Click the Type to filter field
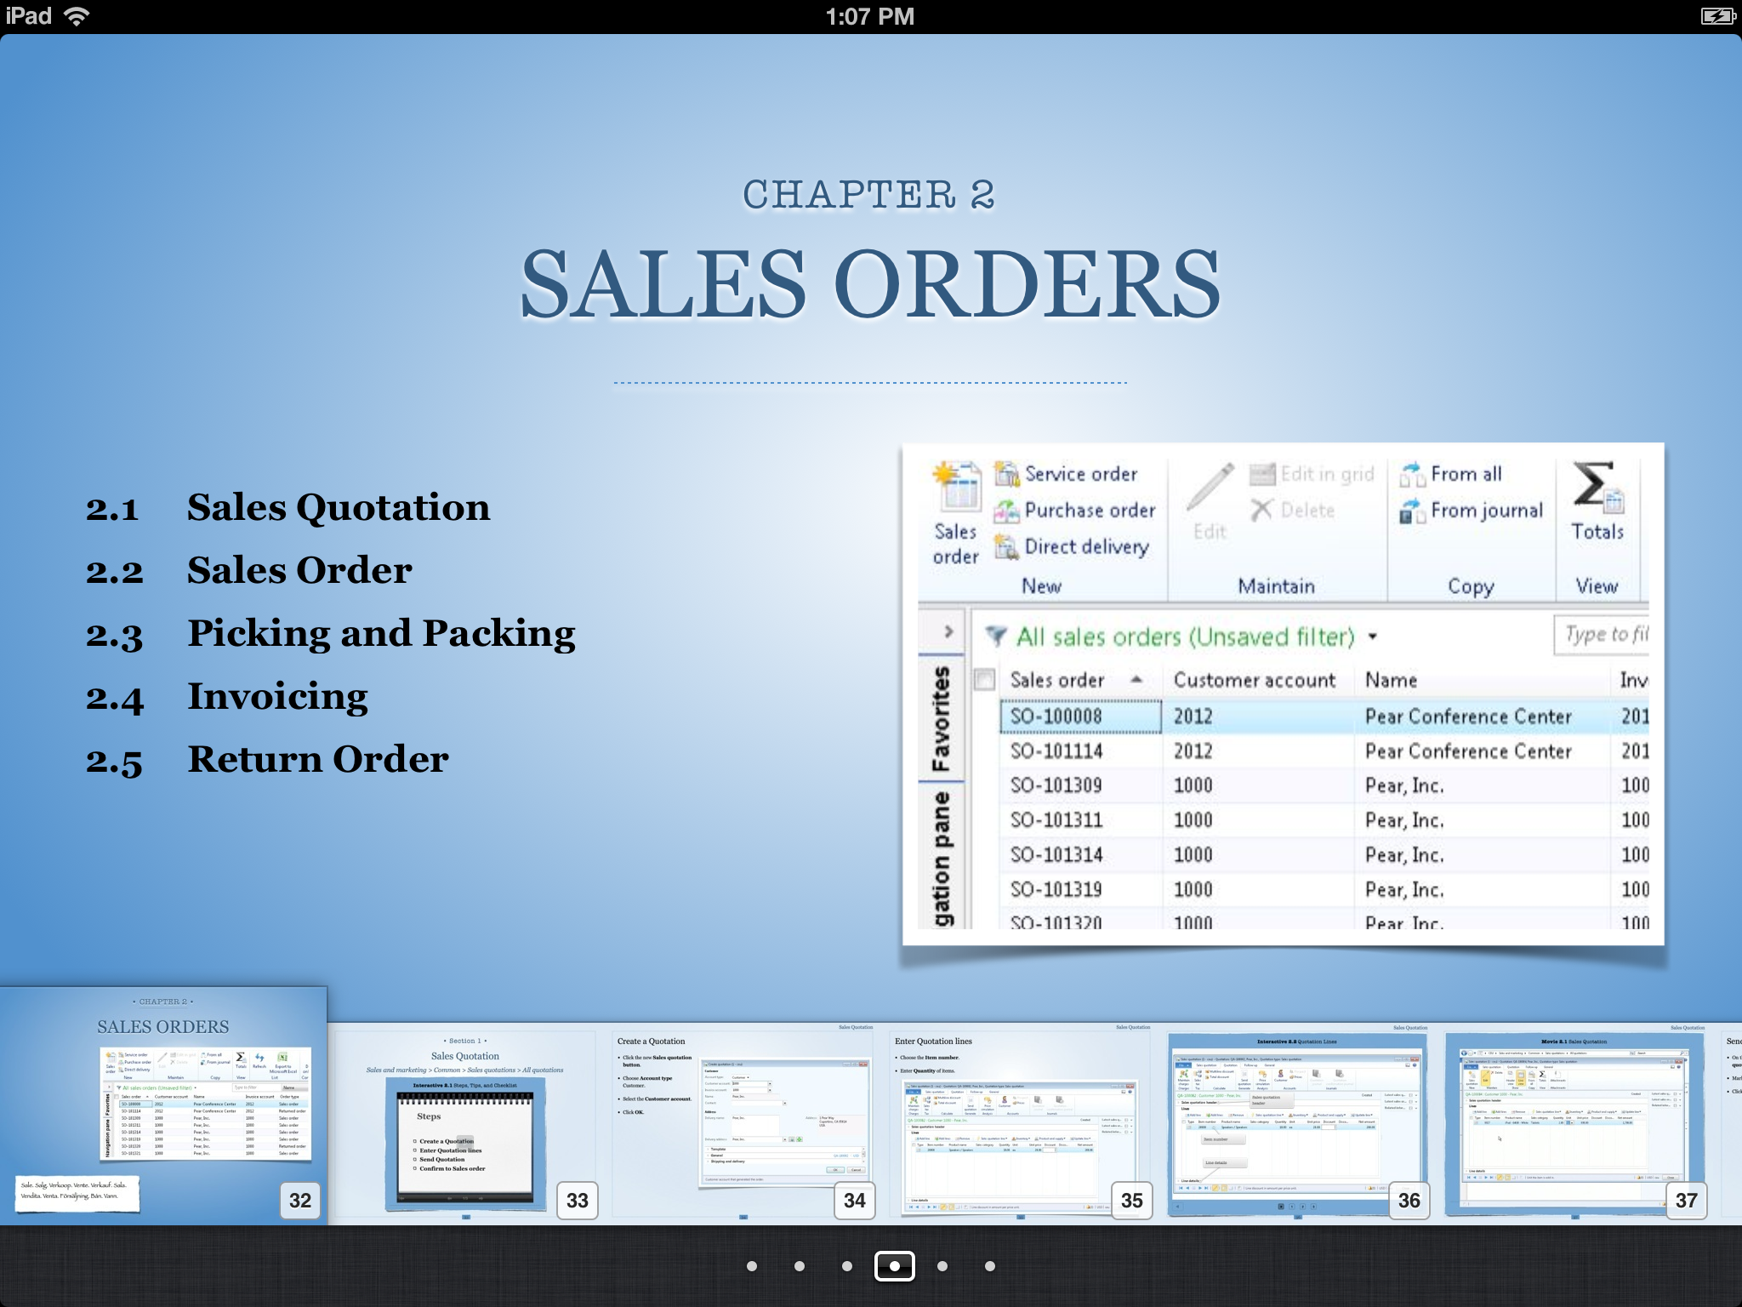The image size is (1742, 1307). pyautogui.click(x=1603, y=635)
